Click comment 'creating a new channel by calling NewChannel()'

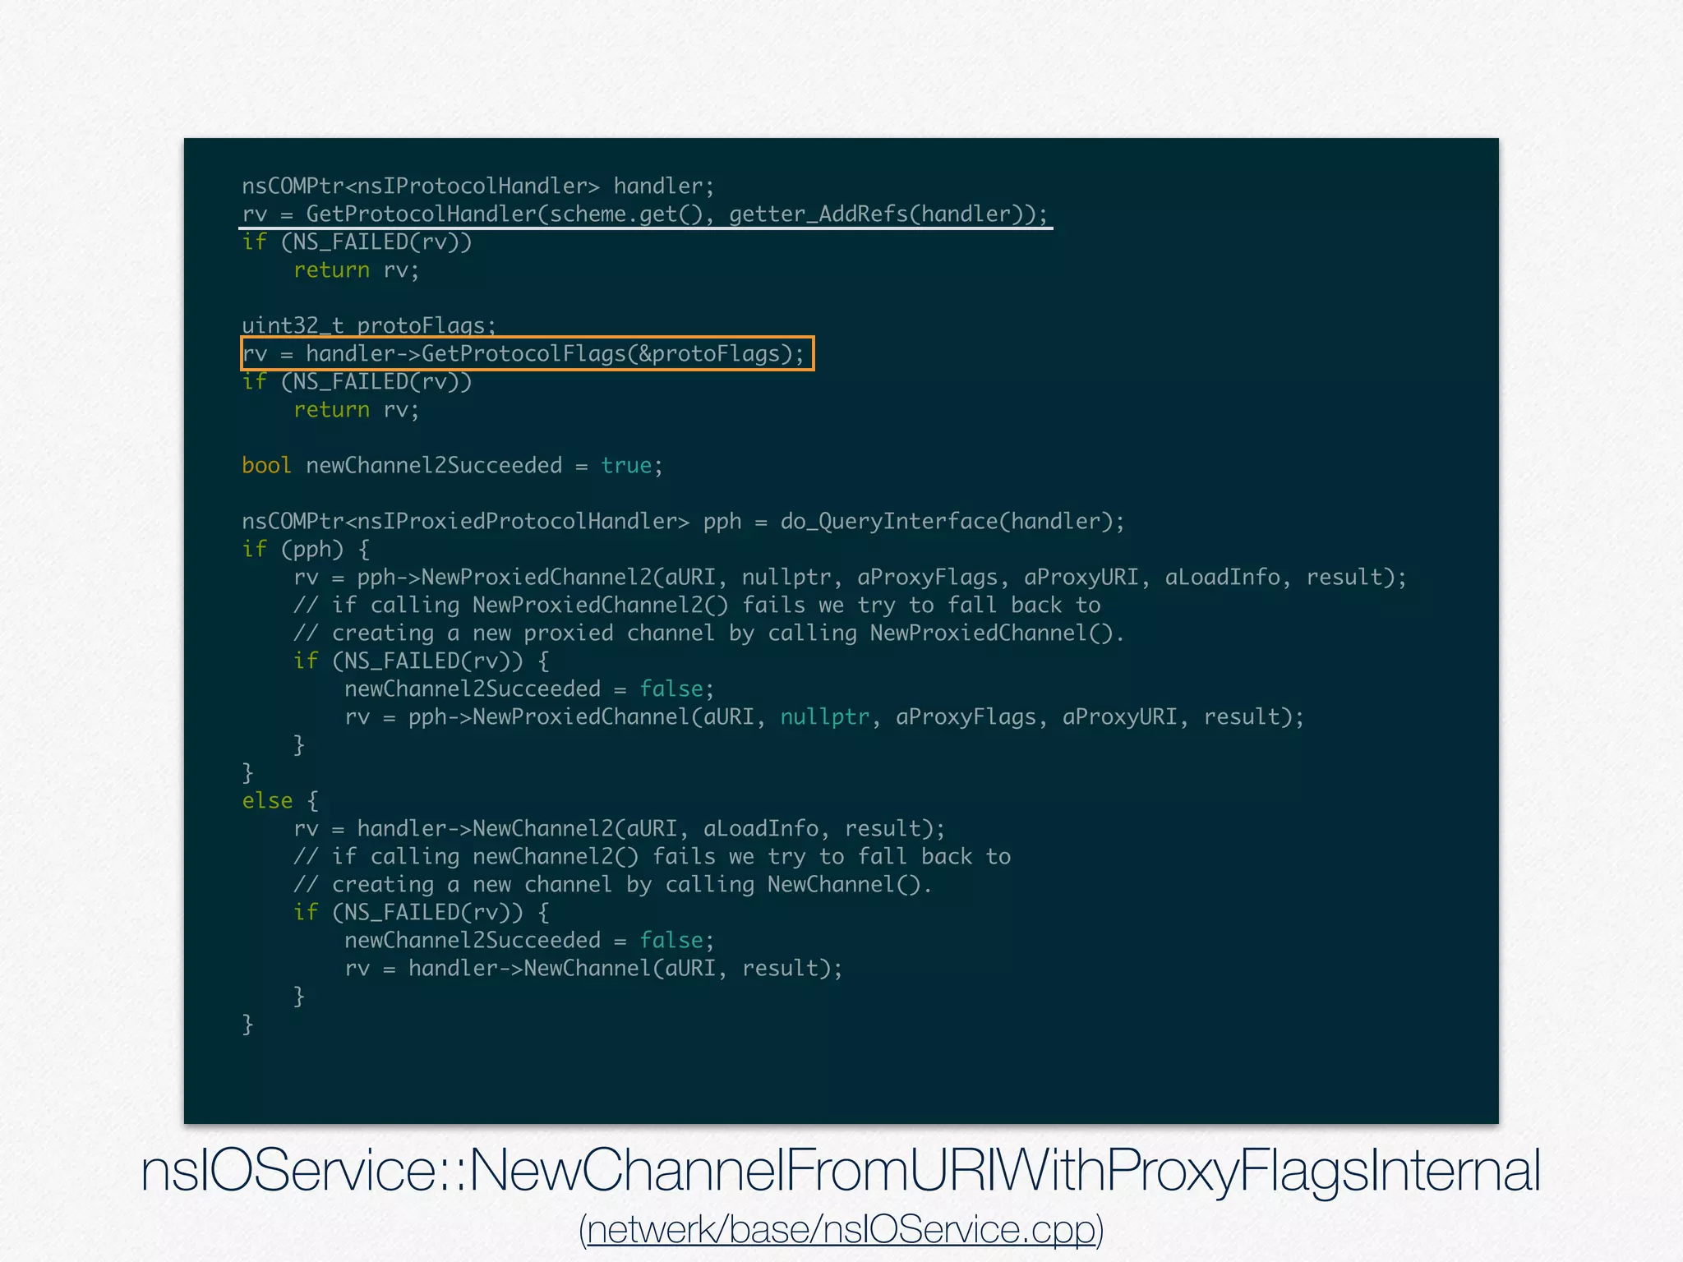pyautogui.click(x=613, y=885)
